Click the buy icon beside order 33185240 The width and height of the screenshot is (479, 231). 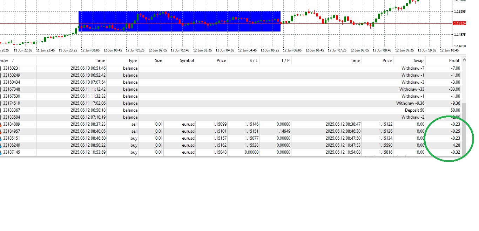coord(1,145)
